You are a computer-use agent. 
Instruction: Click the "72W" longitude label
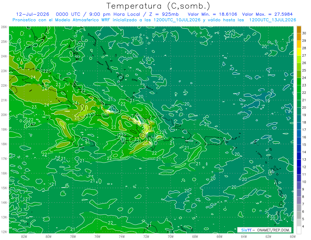click(146, 236)
